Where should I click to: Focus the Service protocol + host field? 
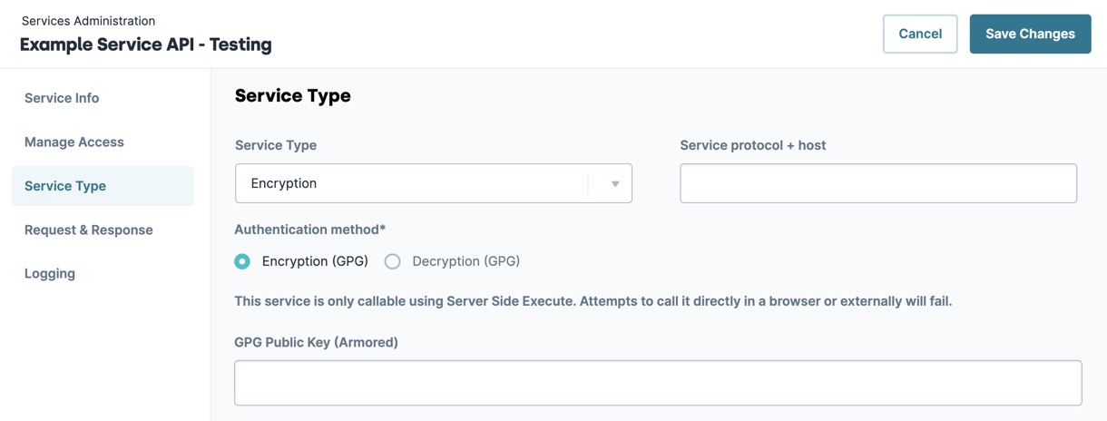[x=878, y=183]
